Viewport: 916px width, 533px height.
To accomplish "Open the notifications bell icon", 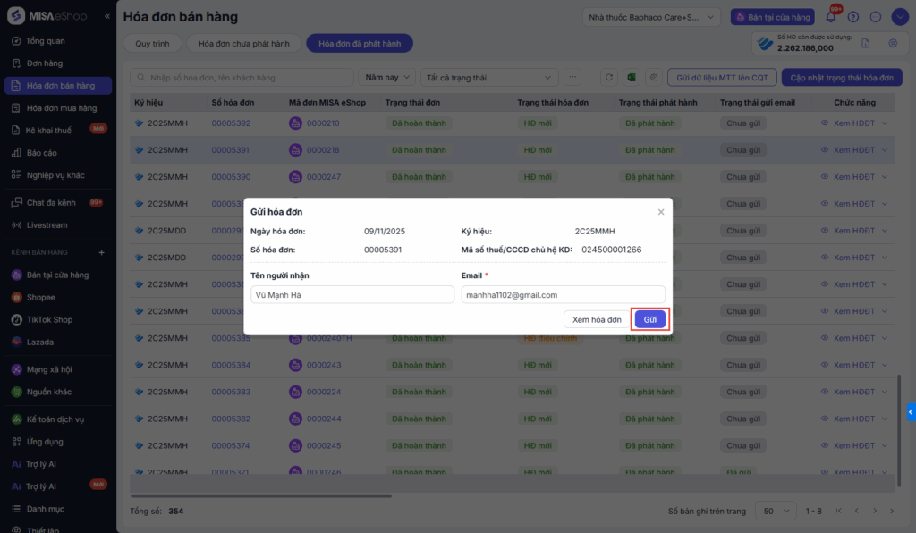I will (831, 17).
